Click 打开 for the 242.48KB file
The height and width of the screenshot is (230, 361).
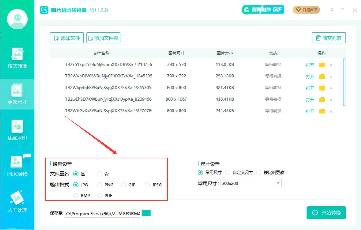(x=310, y=111)
